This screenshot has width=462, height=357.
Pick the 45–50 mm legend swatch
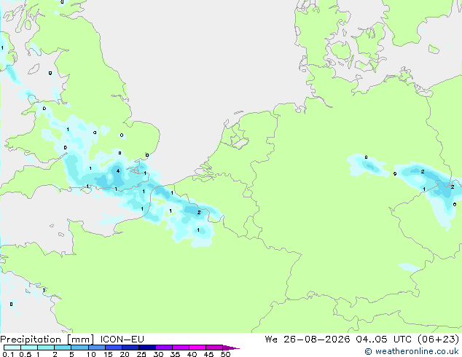point(214,348)
